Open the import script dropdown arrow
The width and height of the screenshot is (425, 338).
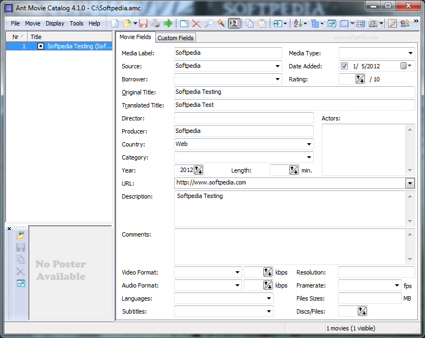point(285,23)
